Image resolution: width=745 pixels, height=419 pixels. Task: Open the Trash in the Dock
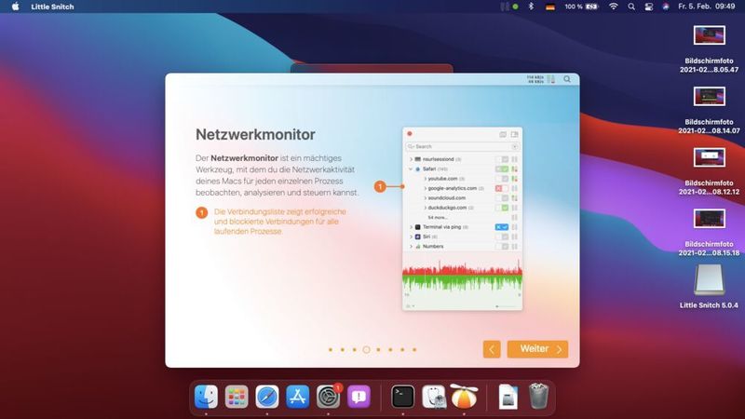tap(538, 397)
